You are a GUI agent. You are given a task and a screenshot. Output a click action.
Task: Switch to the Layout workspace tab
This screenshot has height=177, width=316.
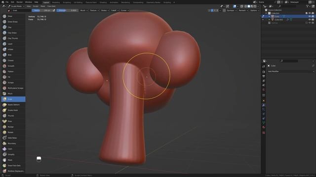46,2
